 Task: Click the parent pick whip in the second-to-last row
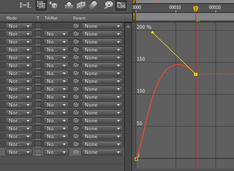tap(76, 144)
